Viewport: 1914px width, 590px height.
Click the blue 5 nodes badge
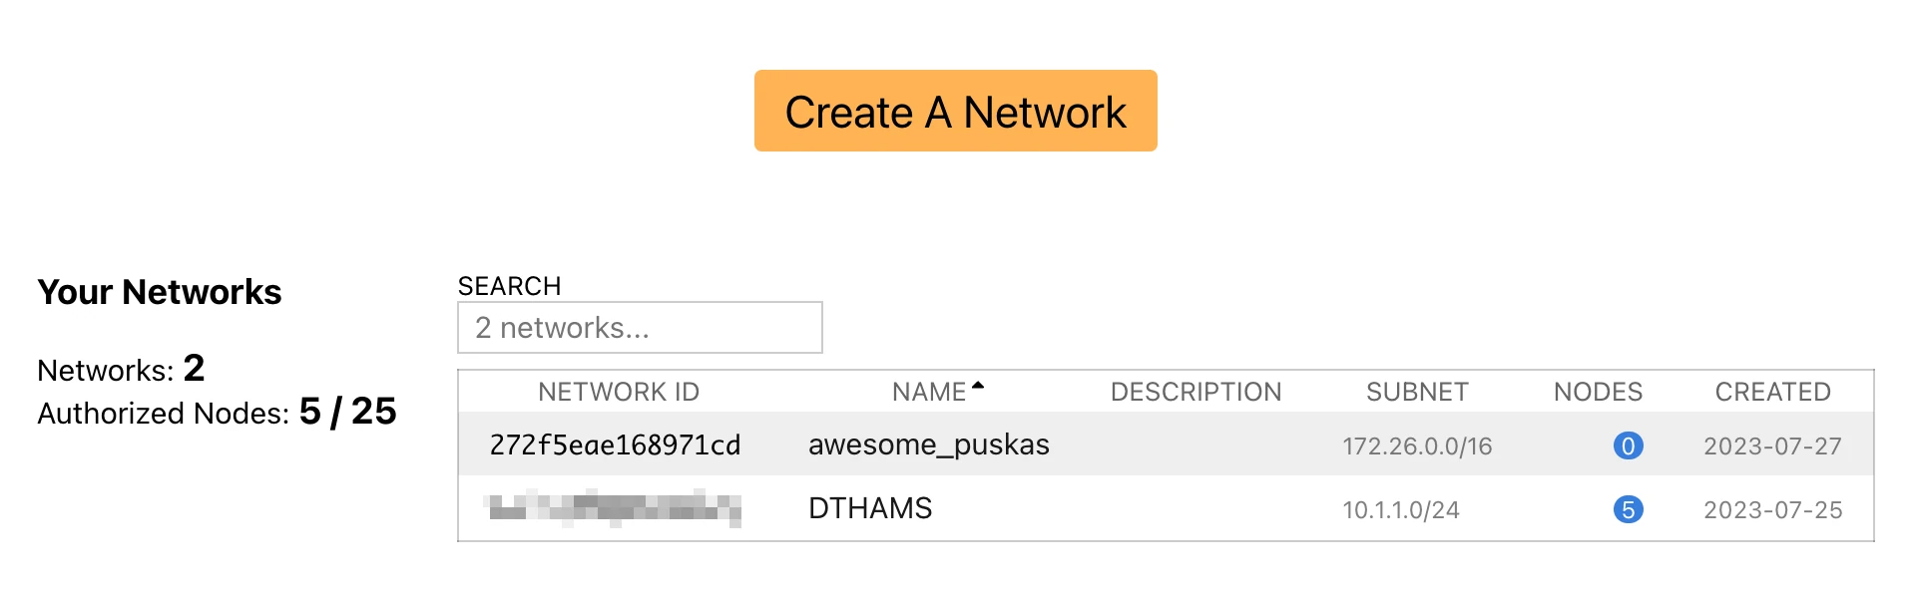[x=1628, y=509]
